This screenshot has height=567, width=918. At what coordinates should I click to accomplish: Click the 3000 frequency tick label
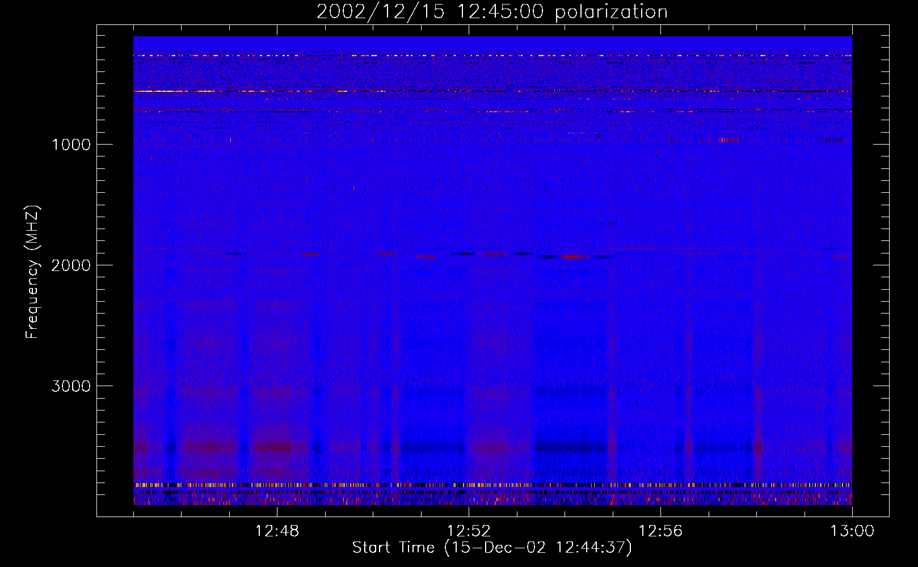(71, 386)
